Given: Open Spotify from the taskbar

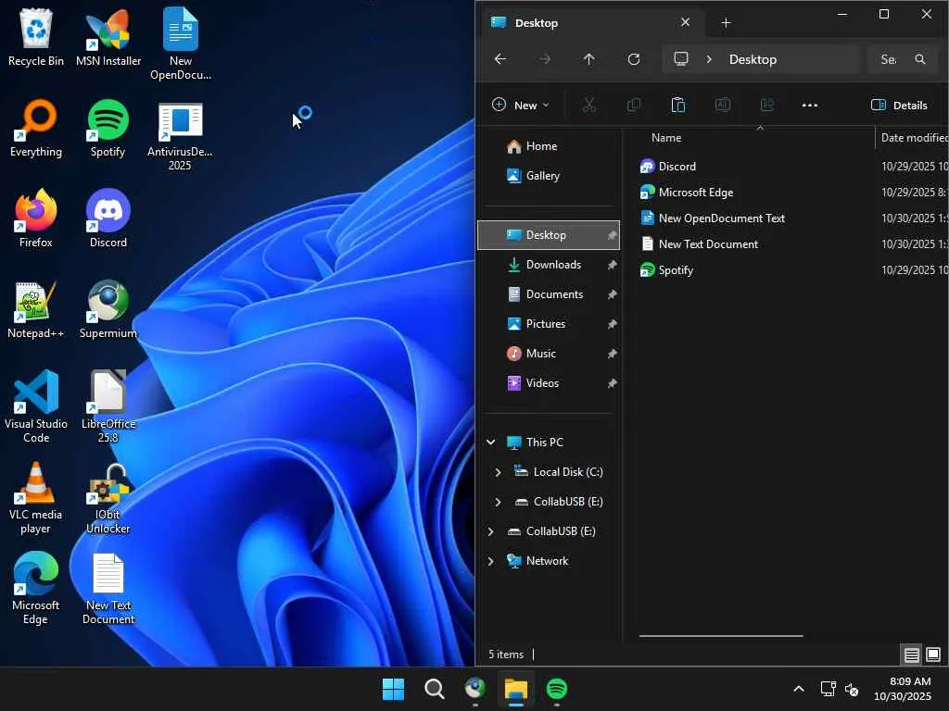Looking at the screenshot, I should tap(556, 689).
